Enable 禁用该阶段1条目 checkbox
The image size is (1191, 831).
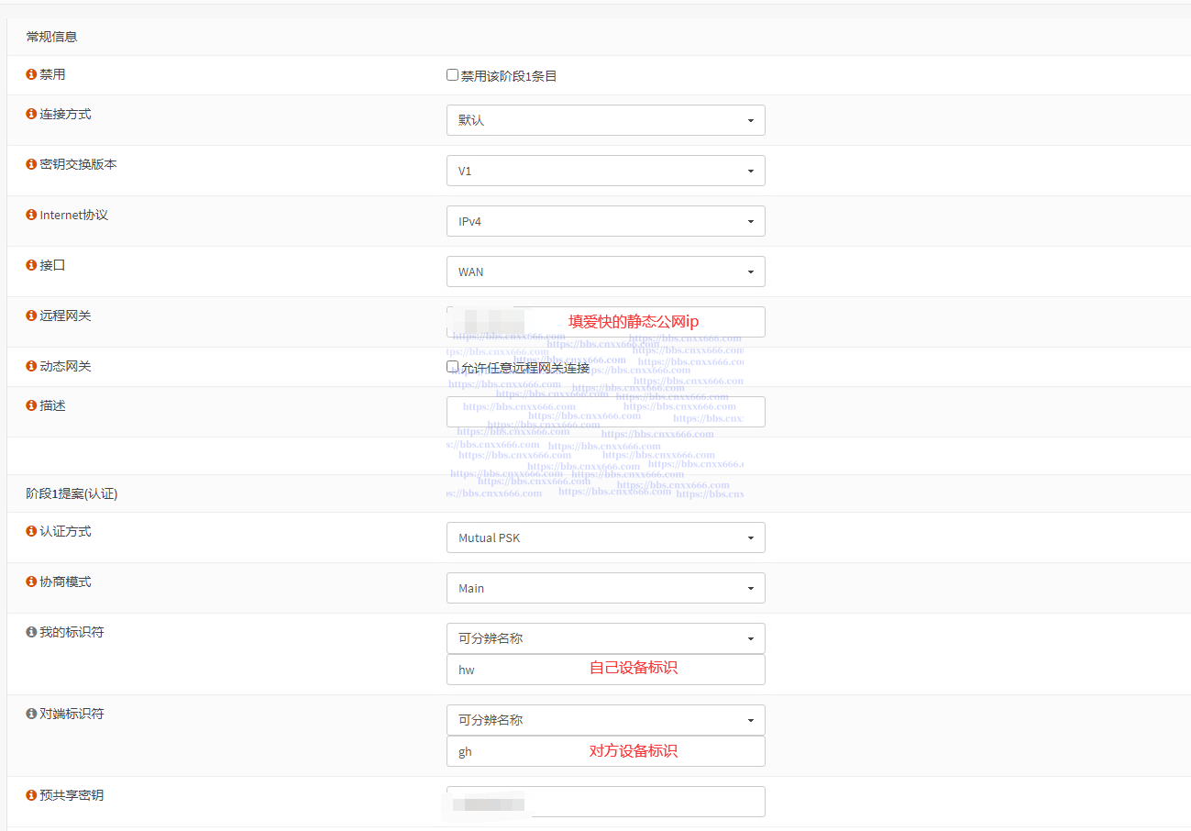point(452,75)
